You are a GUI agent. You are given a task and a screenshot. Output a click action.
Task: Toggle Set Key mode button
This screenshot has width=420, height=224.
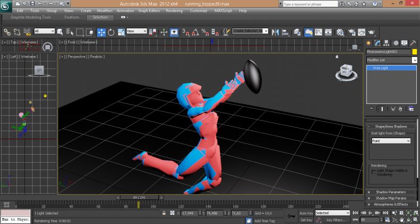(306, 220)
